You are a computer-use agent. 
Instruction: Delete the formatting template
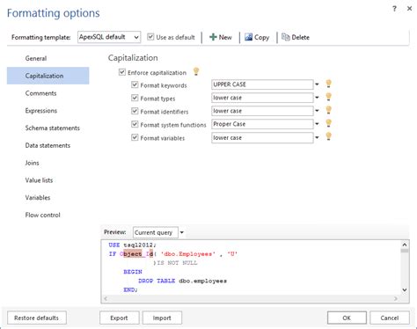pyautogui.click(x=296, y=37)
